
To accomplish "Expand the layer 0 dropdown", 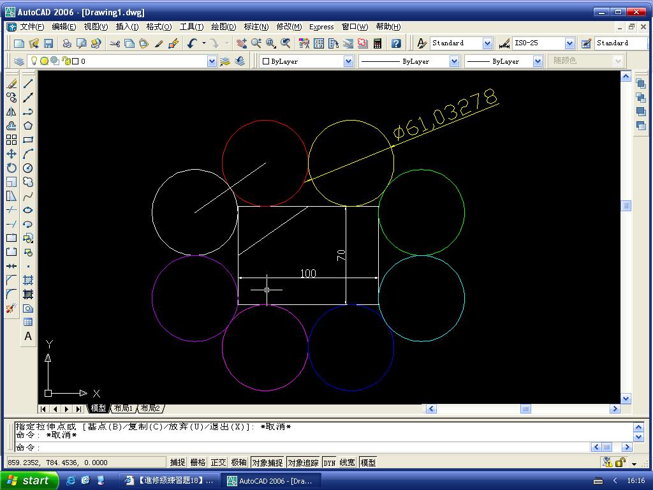I will pos(212,62).
